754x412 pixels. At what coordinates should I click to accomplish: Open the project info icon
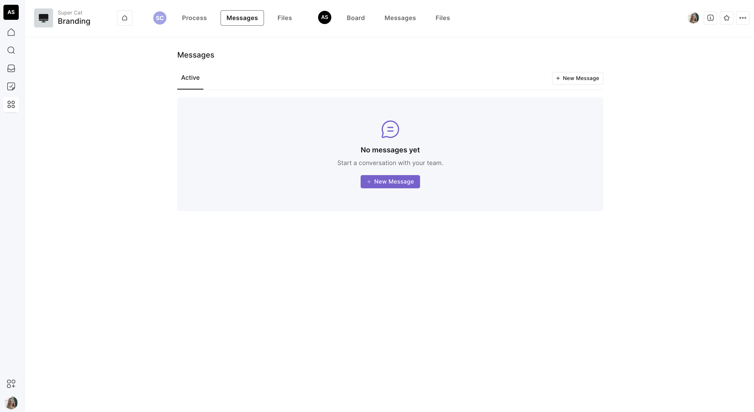[710, 18]
